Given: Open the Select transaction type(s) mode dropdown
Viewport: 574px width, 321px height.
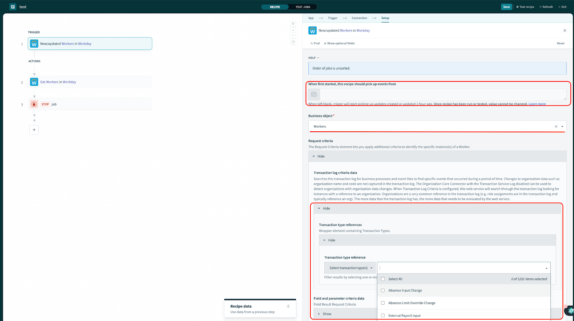Looking at the screenshot, I should (350, 268).
